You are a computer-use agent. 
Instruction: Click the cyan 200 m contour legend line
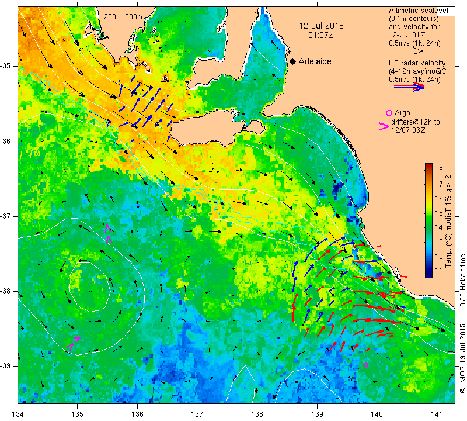pyautogui.click(x=112, y=23)
